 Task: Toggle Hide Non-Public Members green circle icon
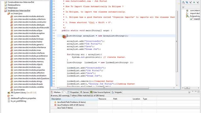click(194, 3)
